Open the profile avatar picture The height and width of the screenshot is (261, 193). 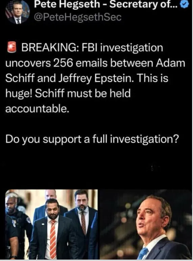point(18,12)
